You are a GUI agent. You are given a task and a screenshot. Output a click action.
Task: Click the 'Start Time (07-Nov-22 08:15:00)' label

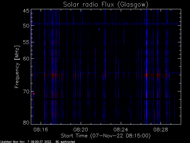[x=106, y=136]
